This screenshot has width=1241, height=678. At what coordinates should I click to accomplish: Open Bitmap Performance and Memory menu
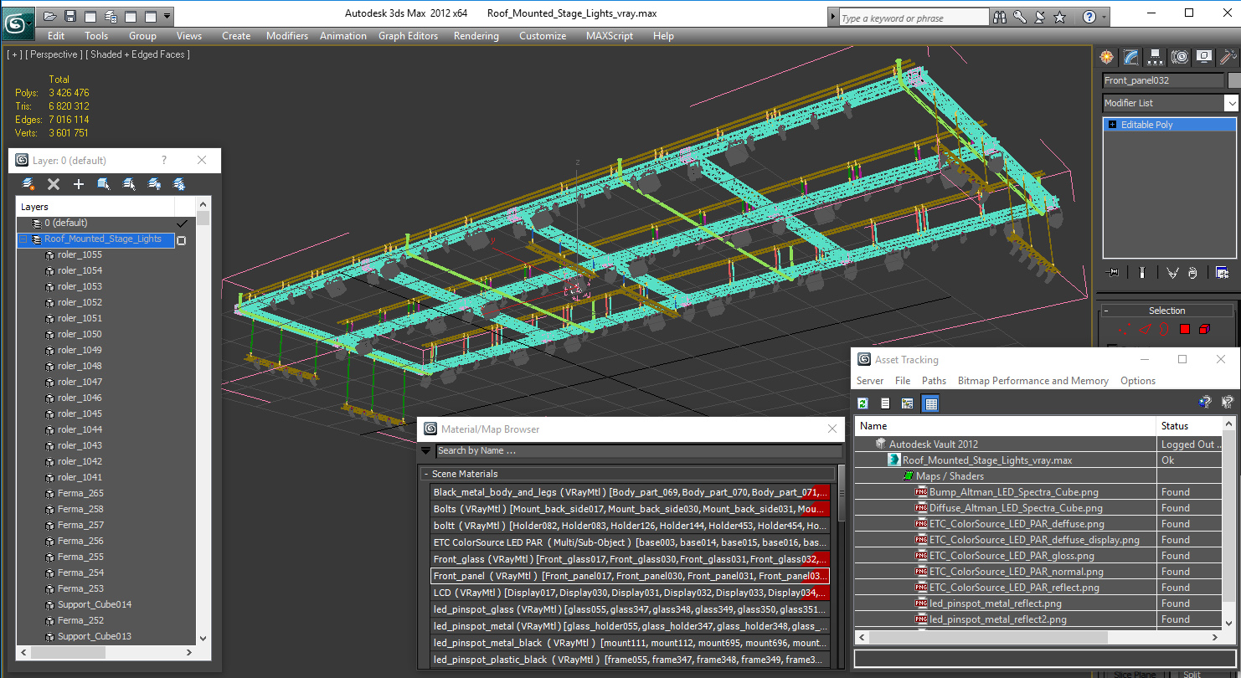point(1033,381)
